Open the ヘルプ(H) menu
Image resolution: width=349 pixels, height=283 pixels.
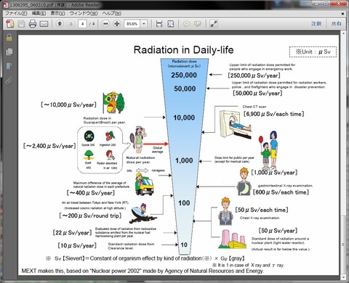tap(111, 13)
